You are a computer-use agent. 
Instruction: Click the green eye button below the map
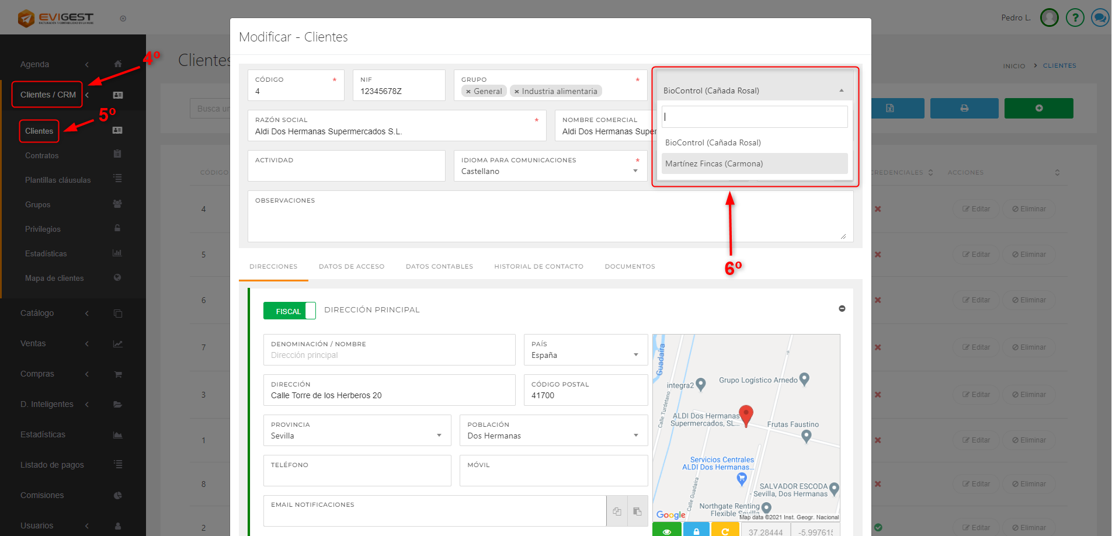pyautogui.click(x=666, y=530)
